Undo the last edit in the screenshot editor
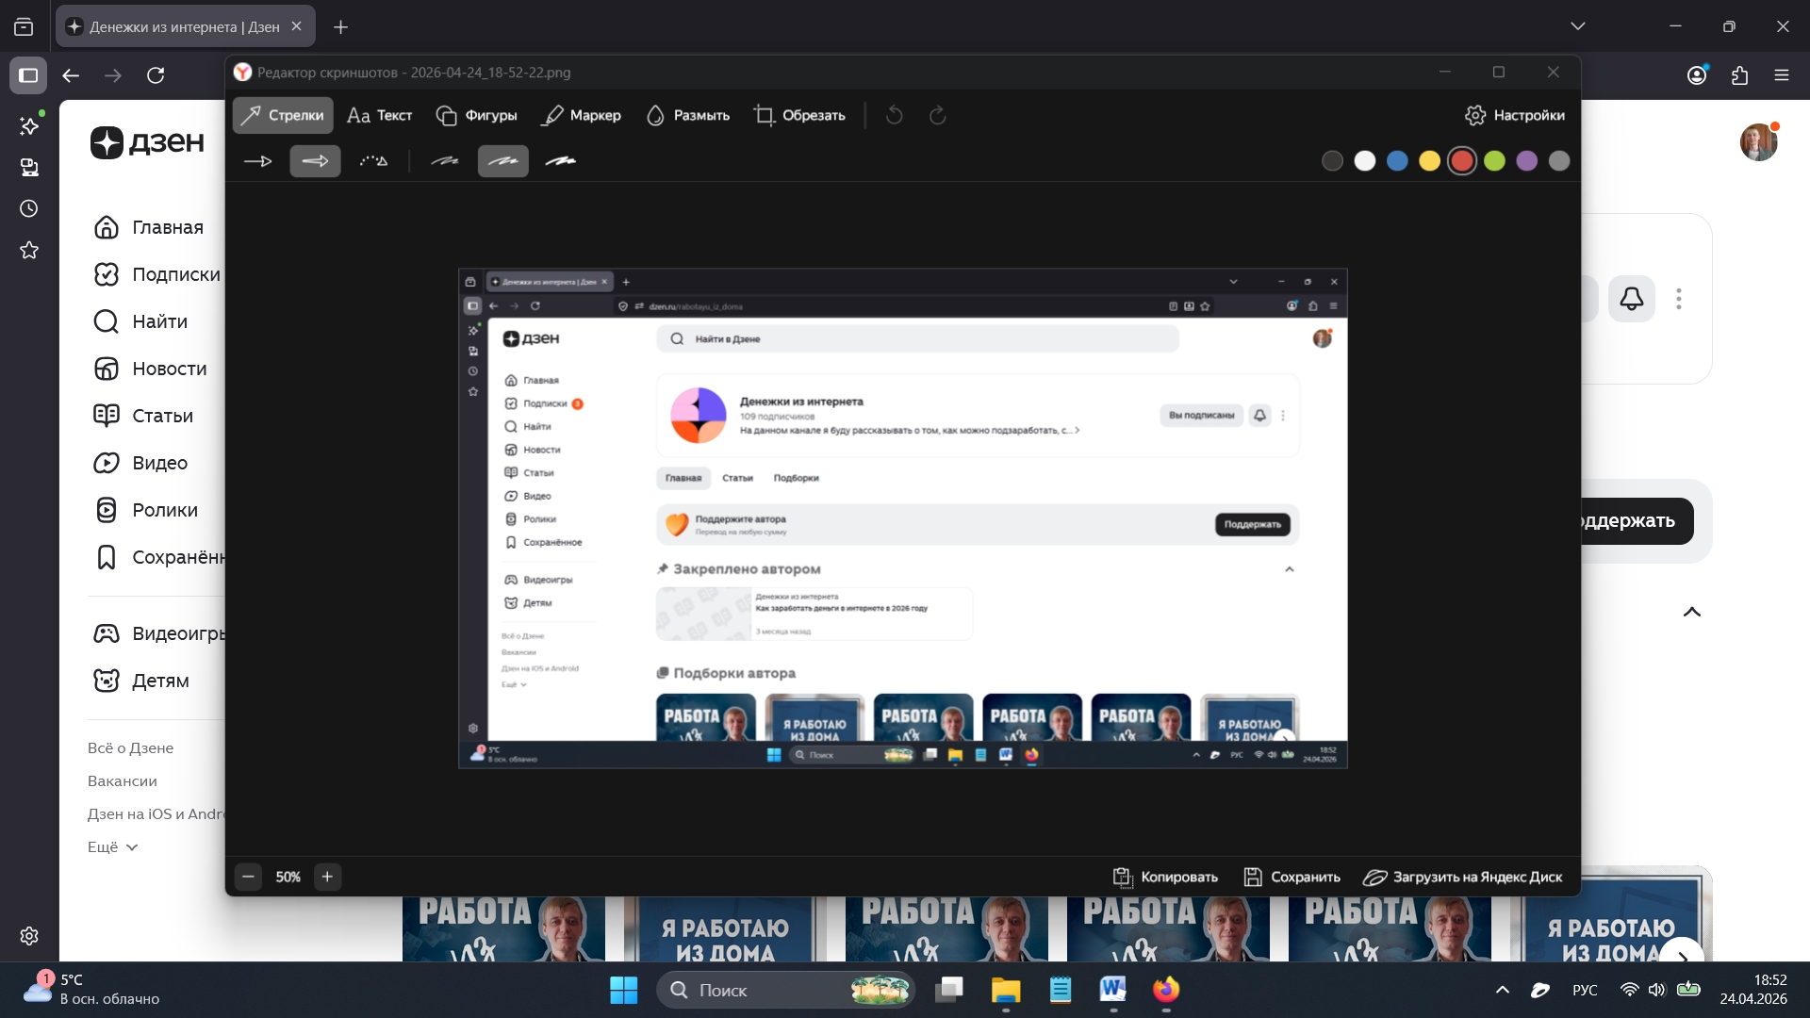This screenshot has height=1018, width=1810. 895,115
